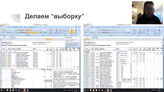Click fill color bucket in right window

pyautogui.click(x=98, y=33)
